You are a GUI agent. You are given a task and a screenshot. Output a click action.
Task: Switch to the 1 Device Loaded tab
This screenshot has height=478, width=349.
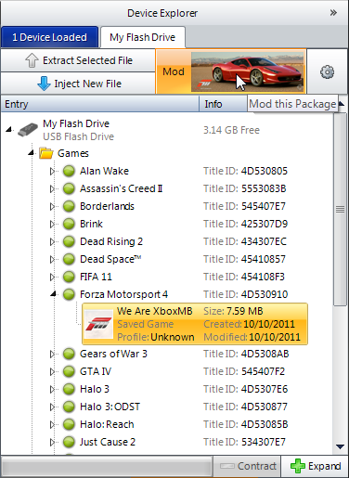(x=49, y=37)
